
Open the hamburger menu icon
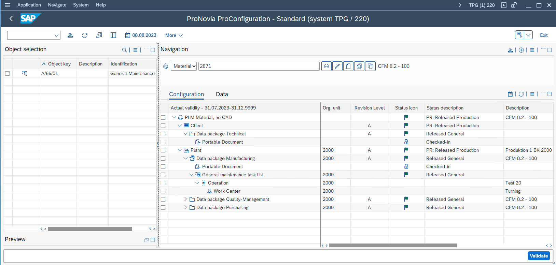coord(8,5)
